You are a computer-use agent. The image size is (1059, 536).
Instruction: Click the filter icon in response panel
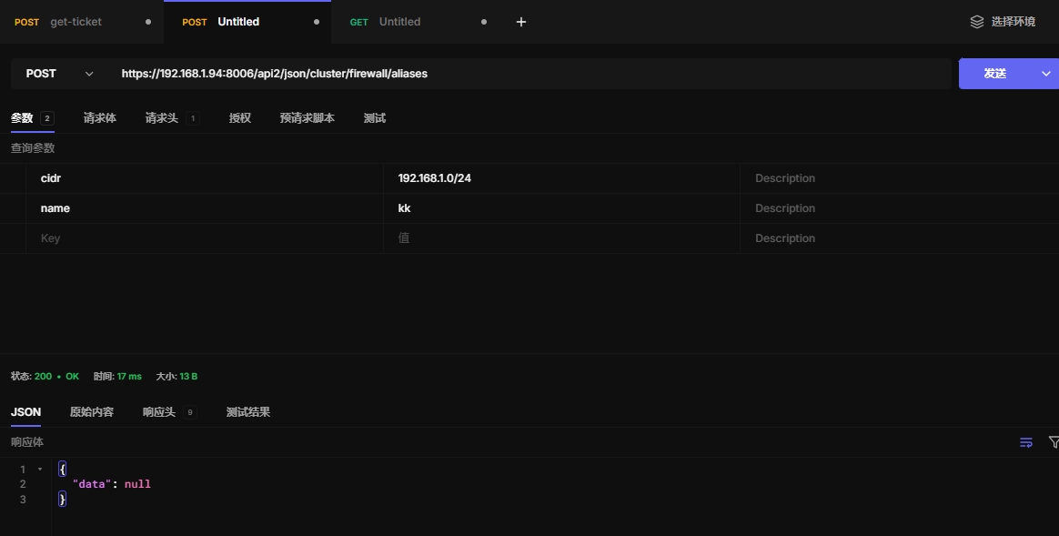(1054, 442)
